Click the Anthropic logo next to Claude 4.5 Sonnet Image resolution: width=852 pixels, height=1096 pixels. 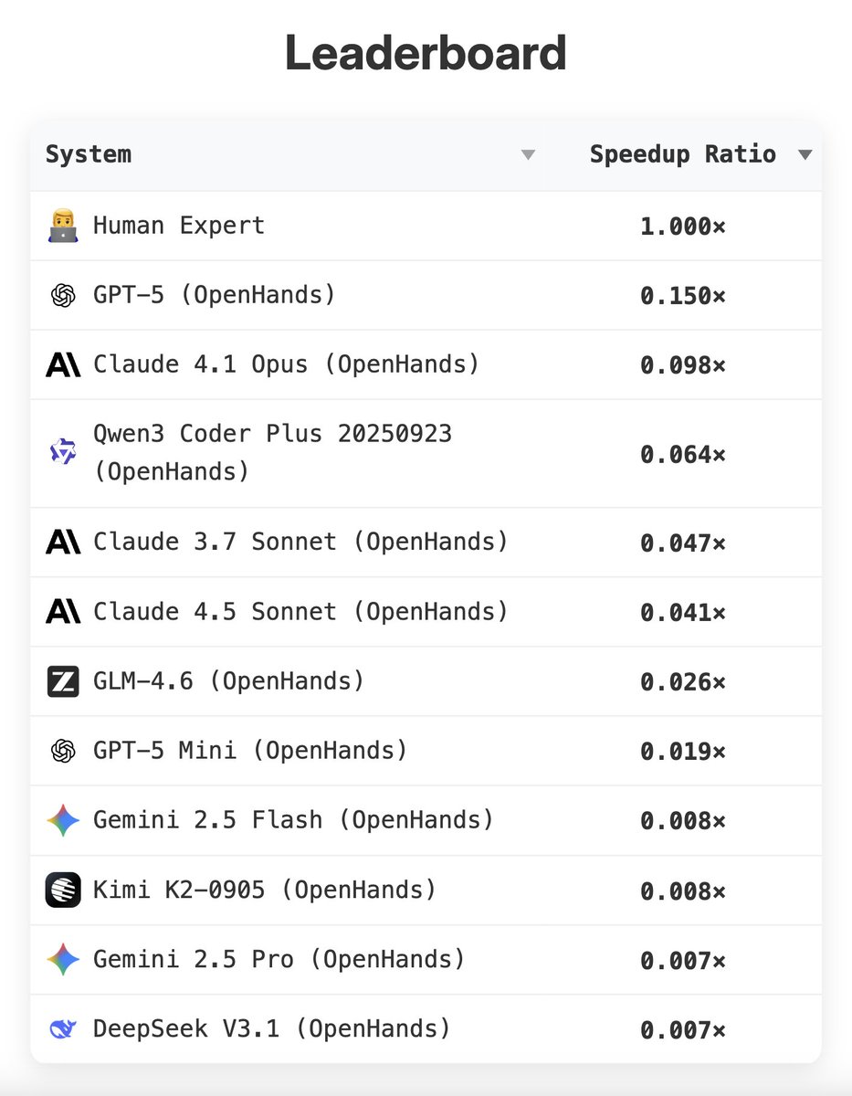point(63,612)
